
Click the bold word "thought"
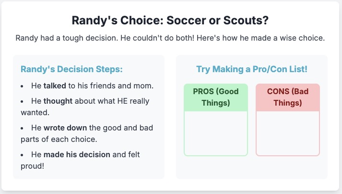tap(58, 101)
